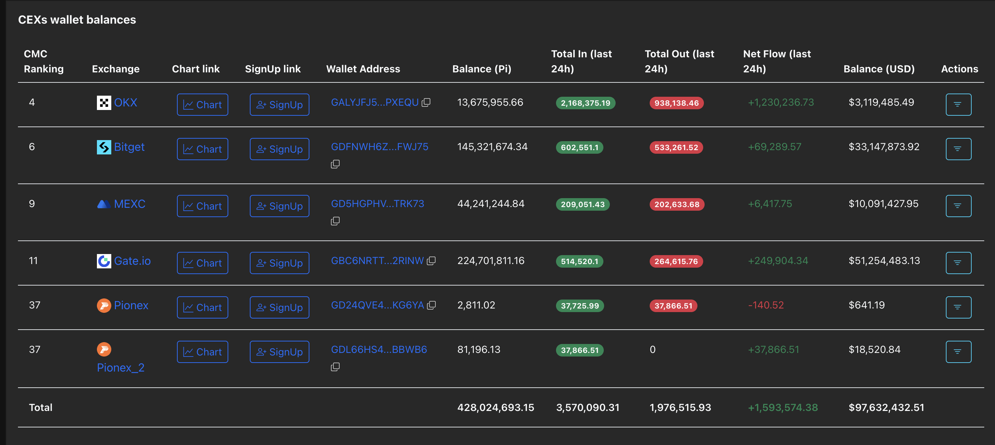Click SignUp for Bitget
The image size is (995, 445).
[x=279, y=148]
